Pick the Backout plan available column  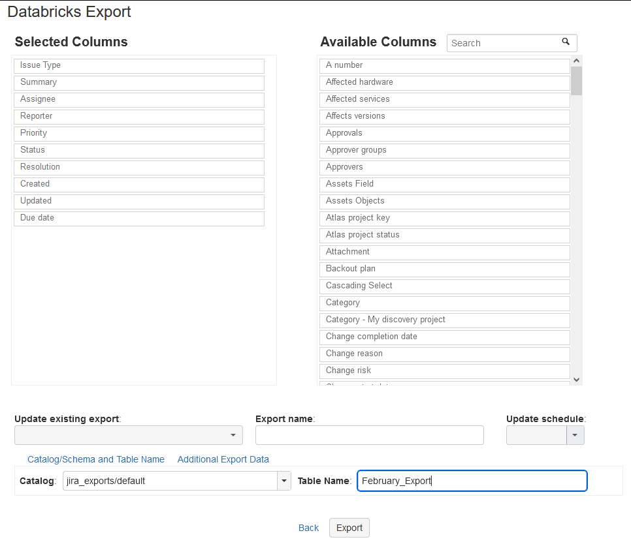445,269
